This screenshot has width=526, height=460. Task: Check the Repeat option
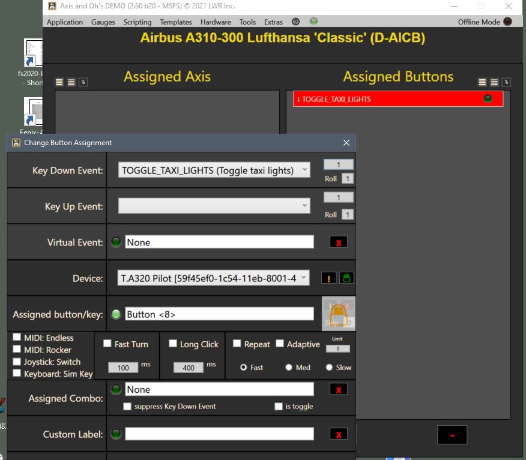point(237,344)
